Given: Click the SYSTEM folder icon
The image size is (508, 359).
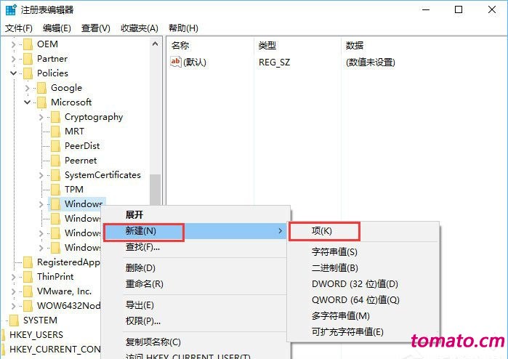Looking at the screenshot, I should point(15,320).
